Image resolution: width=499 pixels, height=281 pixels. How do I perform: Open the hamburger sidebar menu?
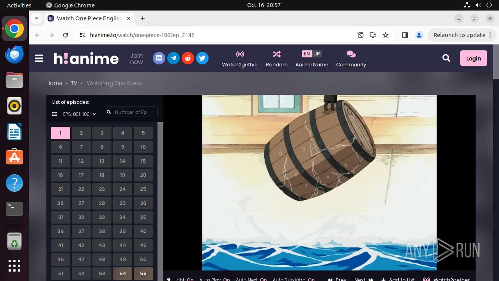pos(39,59)
